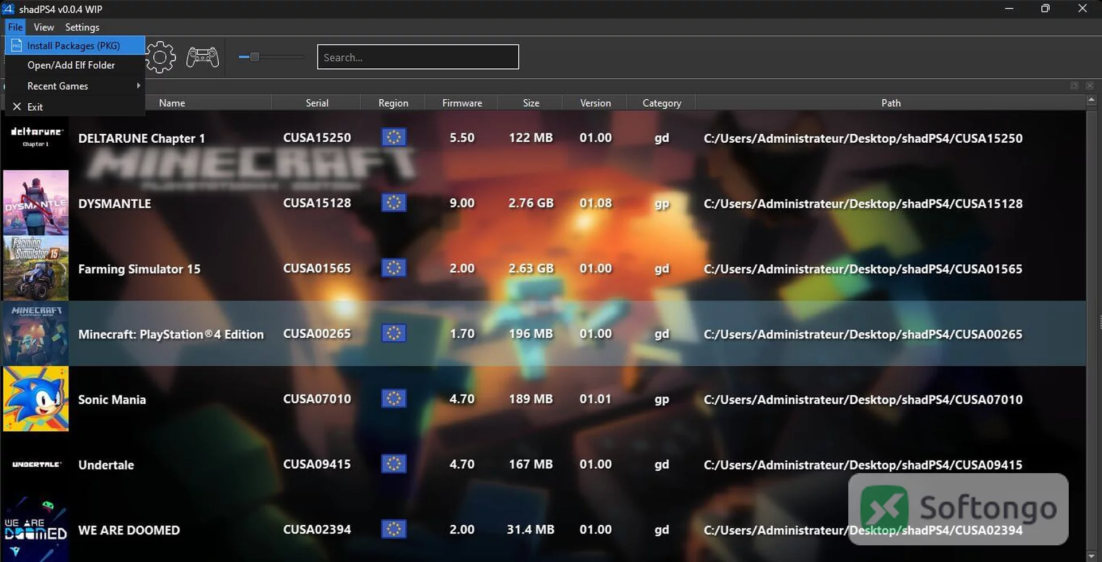Viewport: 1102px width, 562px height.
Task: Click the Sonic Mania cover thumbnail
Action: tap(36, 399)
